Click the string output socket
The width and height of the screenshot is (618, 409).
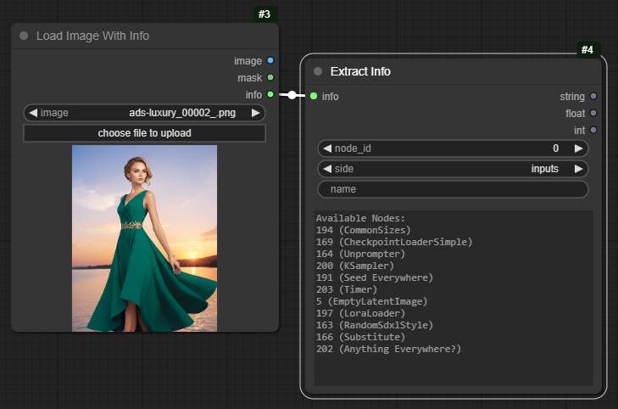click(x=593, y=96)
